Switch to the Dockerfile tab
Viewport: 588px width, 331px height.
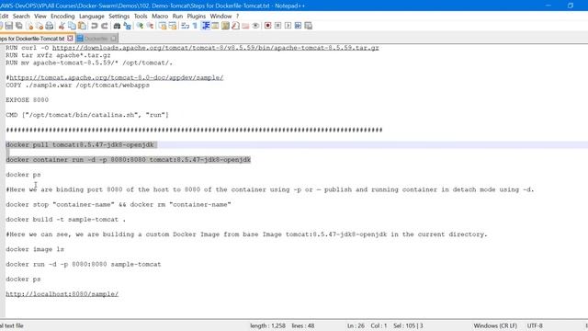pyautogui.click(x=96, y=39)
